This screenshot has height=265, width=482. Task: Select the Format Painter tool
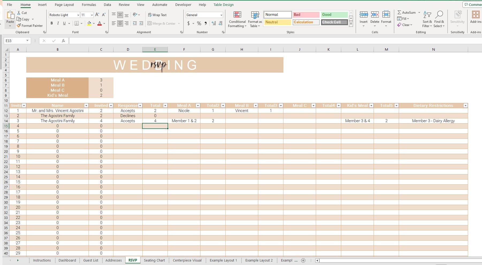point(30,25)
